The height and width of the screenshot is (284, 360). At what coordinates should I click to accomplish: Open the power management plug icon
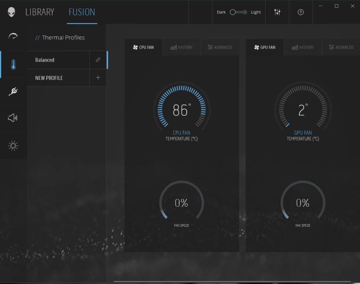(x=13, y=91)
